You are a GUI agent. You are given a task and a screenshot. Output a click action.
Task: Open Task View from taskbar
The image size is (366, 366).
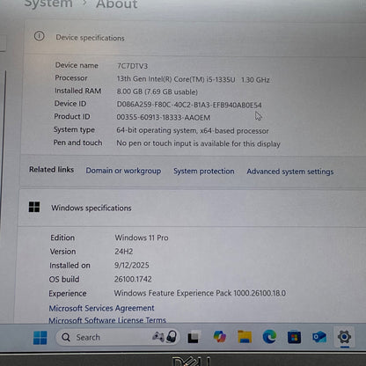(194, 337)
